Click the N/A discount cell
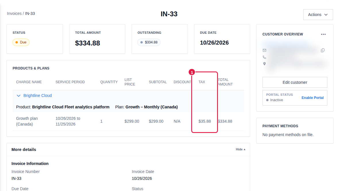This screenshot has width=340, height=191. [x=177, y=121]
